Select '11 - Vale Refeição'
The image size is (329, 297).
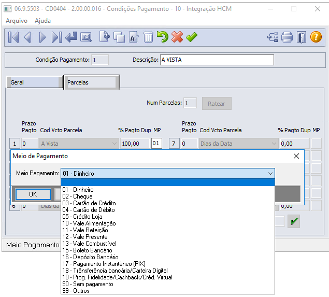[168, 230]
